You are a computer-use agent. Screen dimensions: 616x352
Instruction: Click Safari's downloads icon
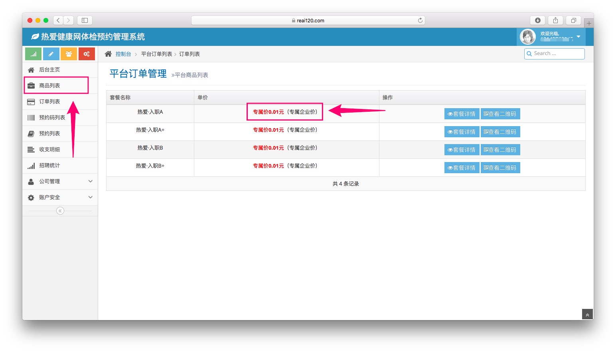click(x=537, y=20)
